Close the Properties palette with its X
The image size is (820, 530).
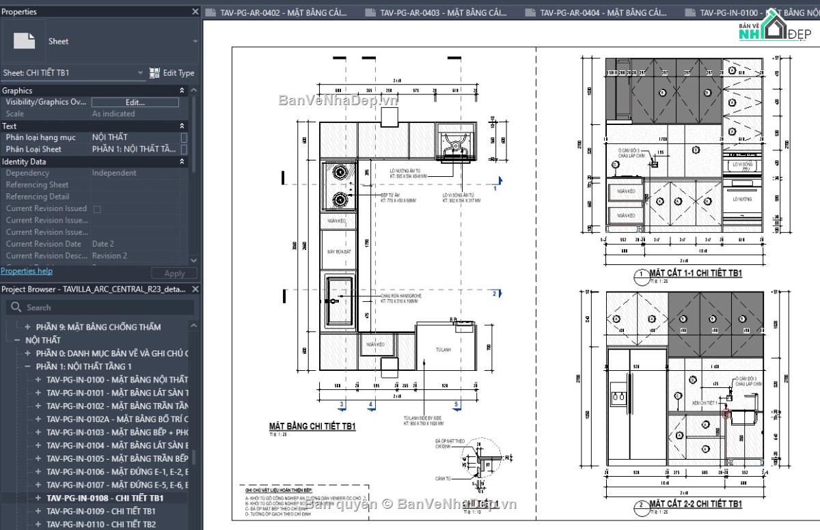tap(195, 12)
